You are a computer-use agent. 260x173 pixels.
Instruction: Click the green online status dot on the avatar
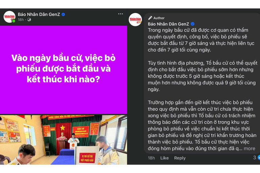(14, 21)
